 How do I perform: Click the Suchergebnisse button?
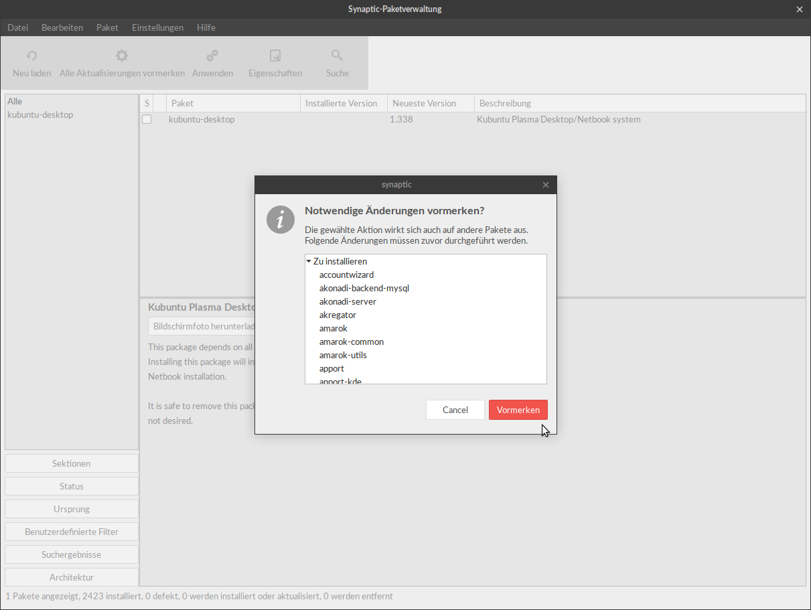point(72,554)
